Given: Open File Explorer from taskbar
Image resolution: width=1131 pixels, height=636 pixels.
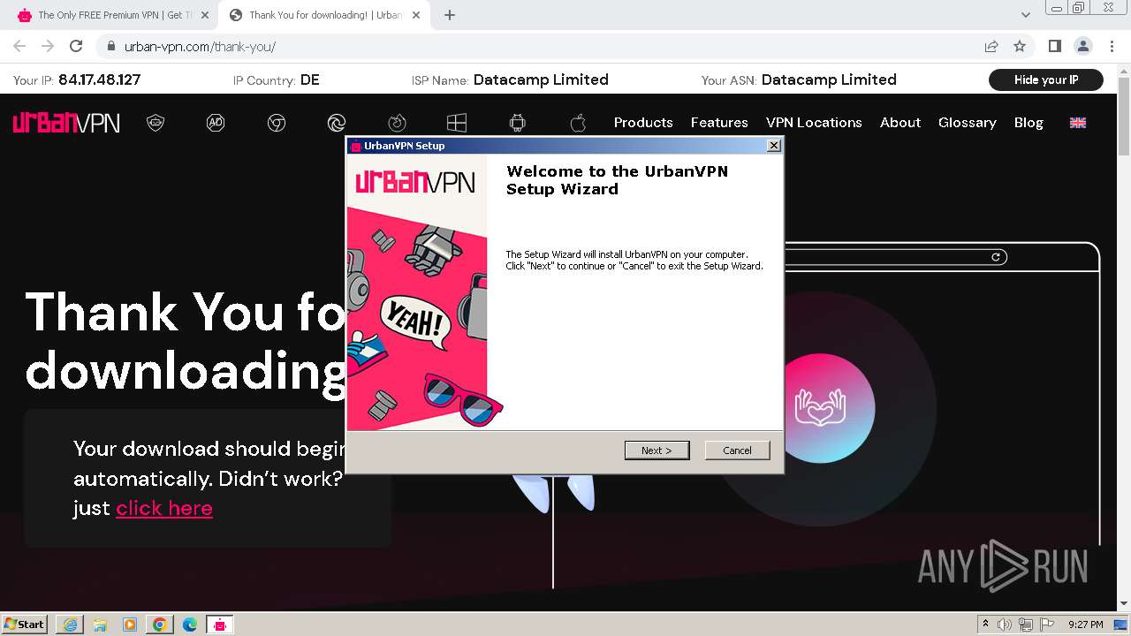Looking at the screenshot, I should (100, 625).
